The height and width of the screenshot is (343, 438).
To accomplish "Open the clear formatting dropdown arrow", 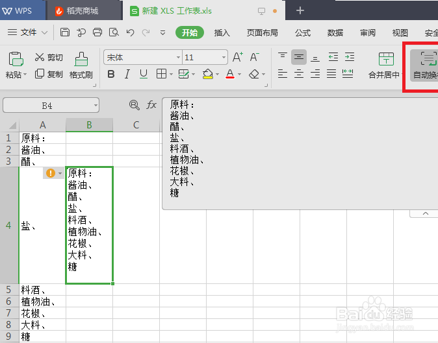I will click(263, 75).
